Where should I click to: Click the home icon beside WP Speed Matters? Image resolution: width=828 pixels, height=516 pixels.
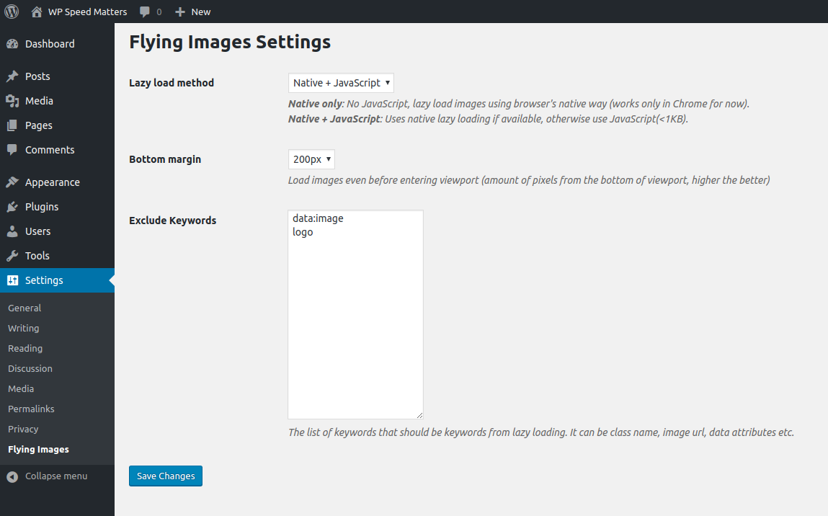pos(37,12)
